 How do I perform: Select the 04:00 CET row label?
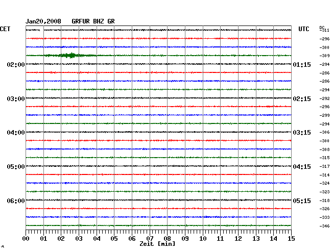click(16, 133)
